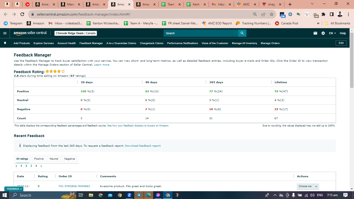354x199 pixels.
Task: Open the settings gear icon
Action: tap(323, 33)
